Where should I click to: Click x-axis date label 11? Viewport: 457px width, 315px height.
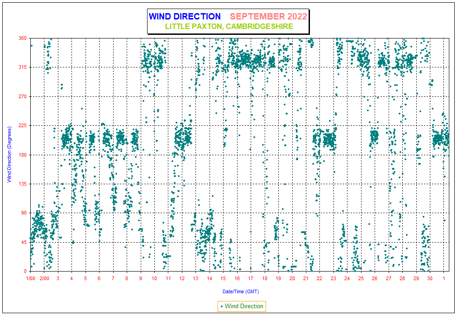point(168,279)
